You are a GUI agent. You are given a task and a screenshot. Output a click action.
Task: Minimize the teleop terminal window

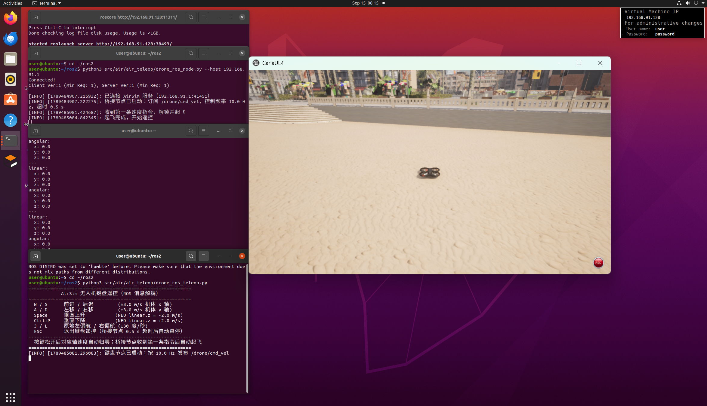click(218, 256)
